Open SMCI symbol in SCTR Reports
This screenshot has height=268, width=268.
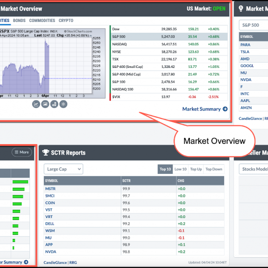pos(50,196)
